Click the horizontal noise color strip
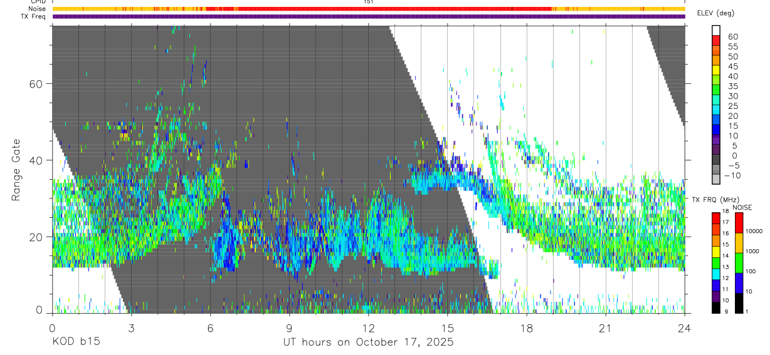Viewport: 770px width, 355px height. point(369,9)
